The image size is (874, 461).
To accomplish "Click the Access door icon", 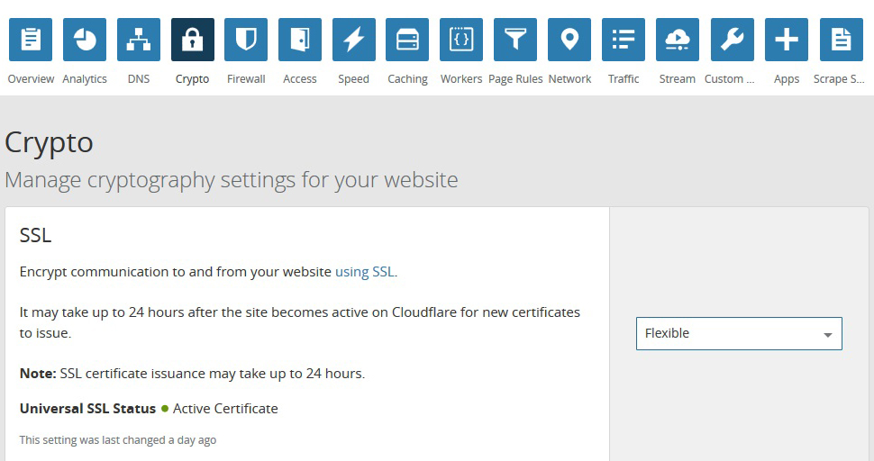I will pyautogui.click(x=300, y=40).
